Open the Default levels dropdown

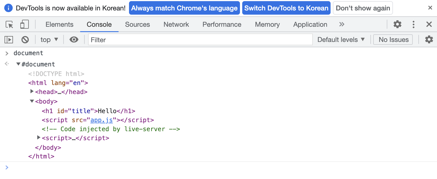[x=341, y=40]
